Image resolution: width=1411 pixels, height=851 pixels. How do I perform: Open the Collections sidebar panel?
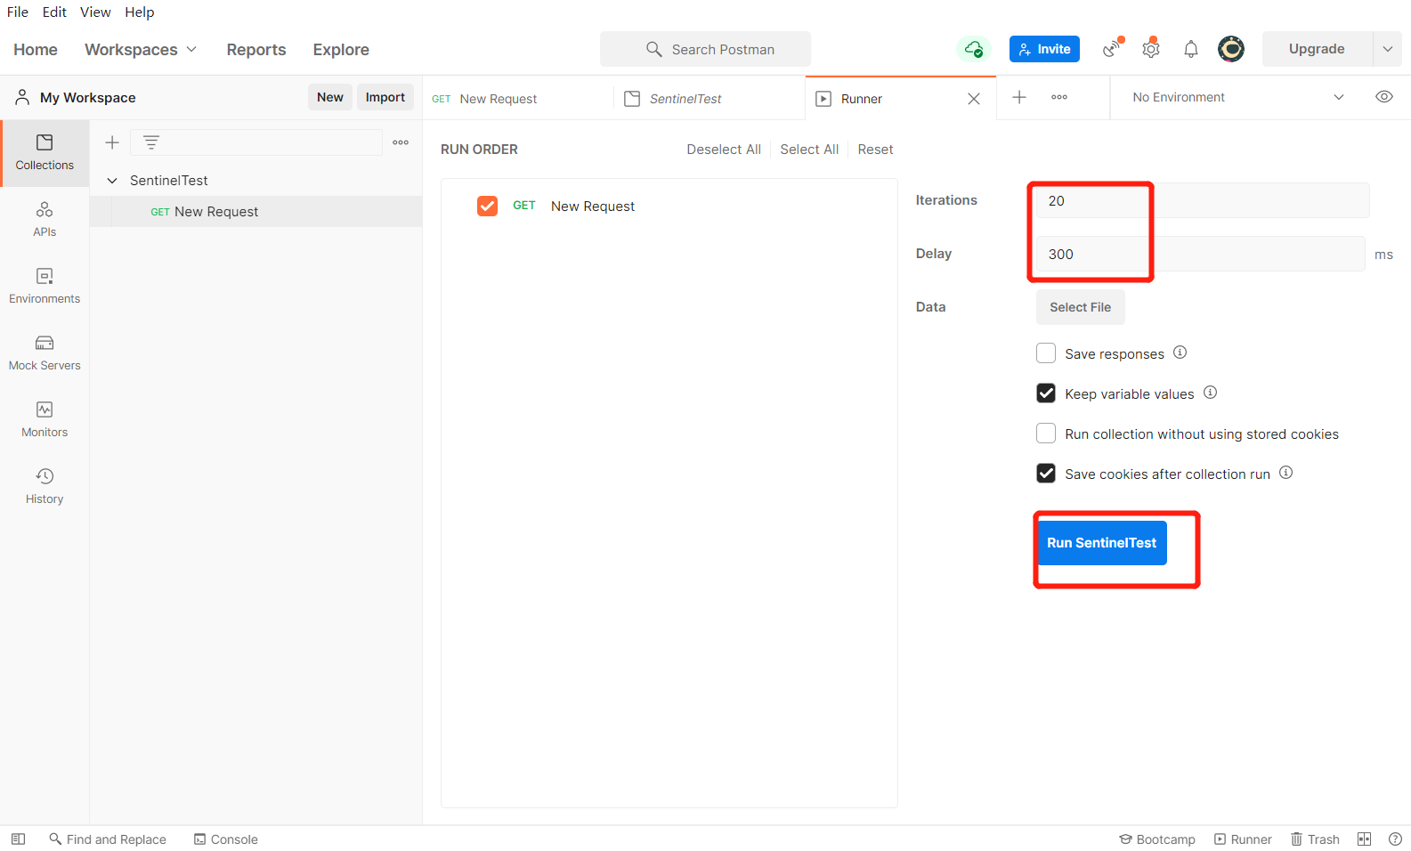coord(45,153)
